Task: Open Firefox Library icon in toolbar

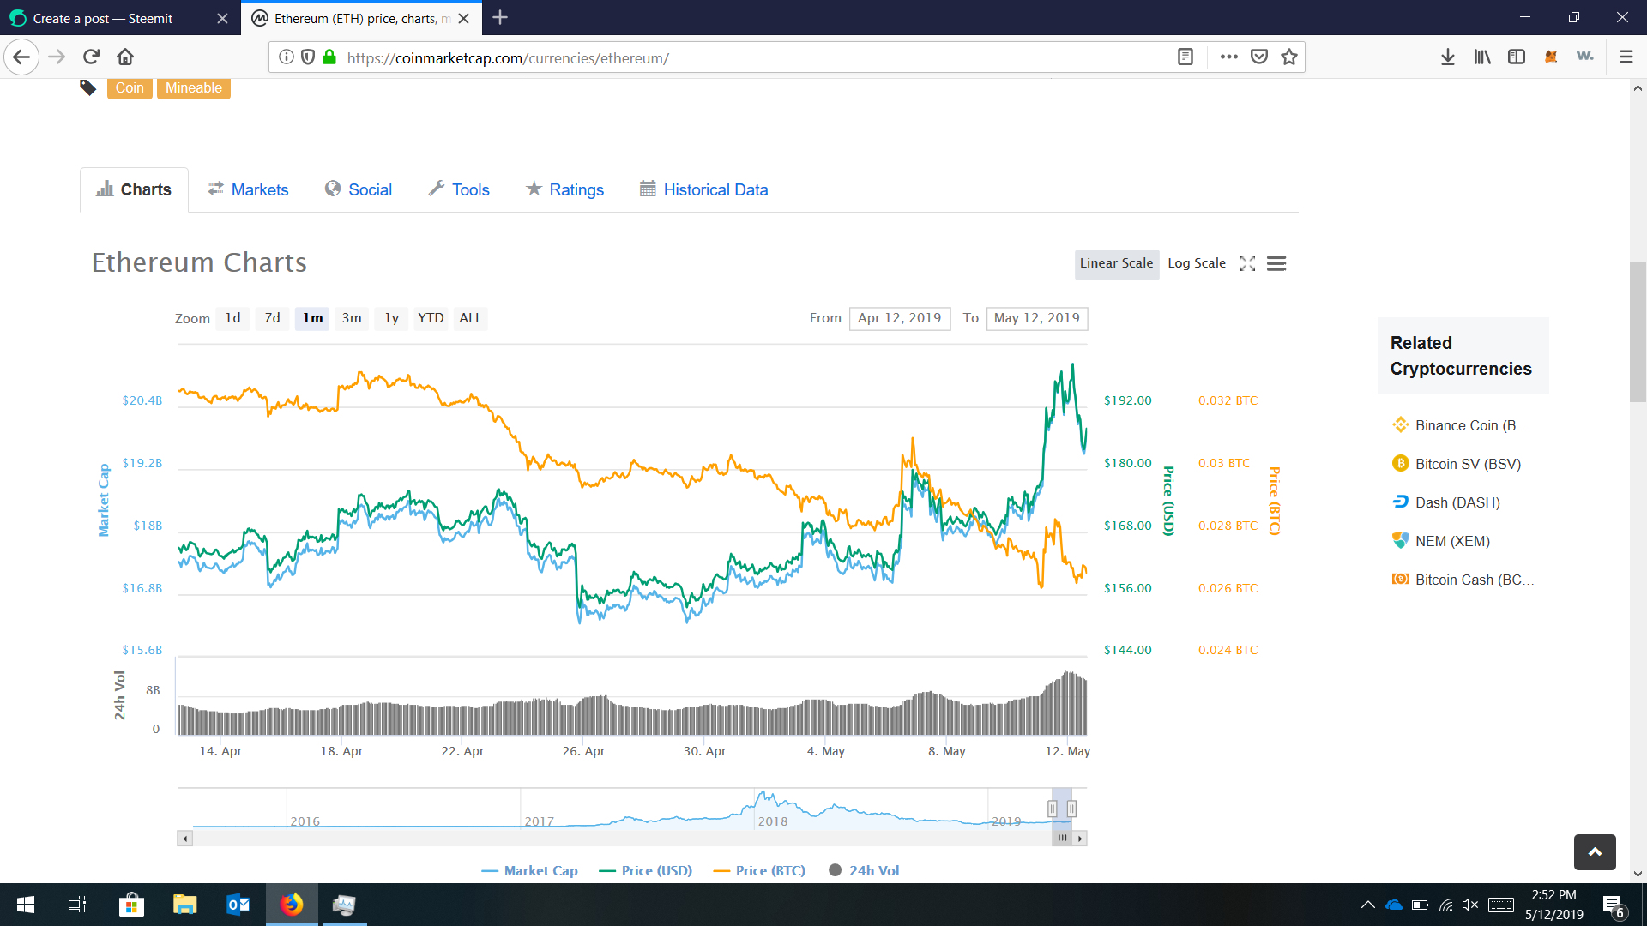Action: coord(1482,57)
